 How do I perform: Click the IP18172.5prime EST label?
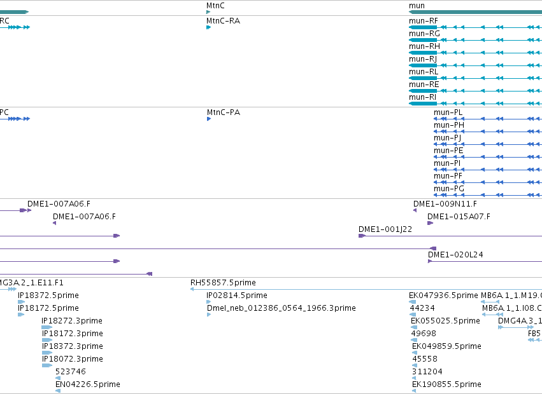48,308
